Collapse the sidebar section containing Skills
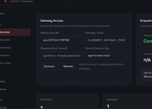152x109 pixels. (x=28, y=74)
